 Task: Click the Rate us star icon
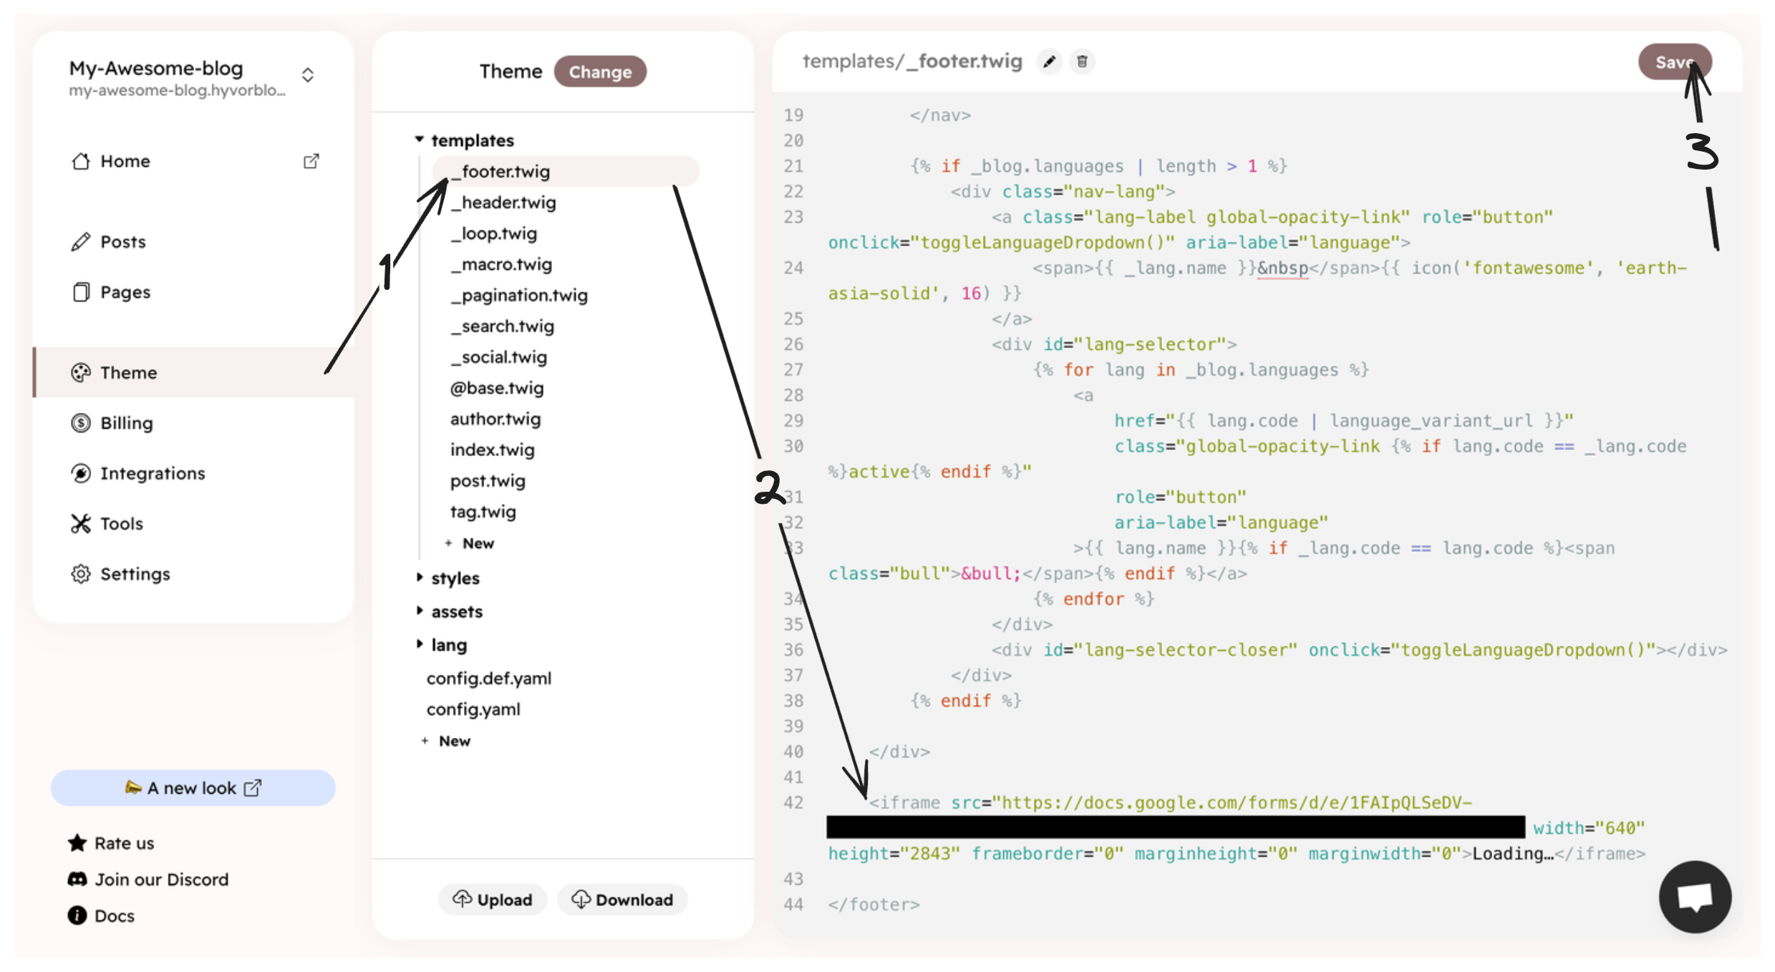coord(77,843)
